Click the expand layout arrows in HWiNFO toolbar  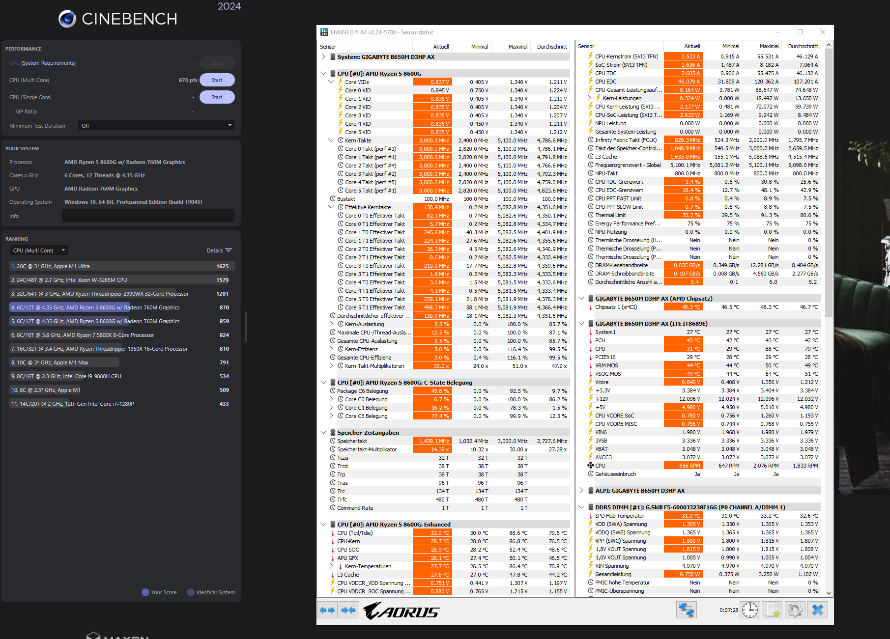327,610
